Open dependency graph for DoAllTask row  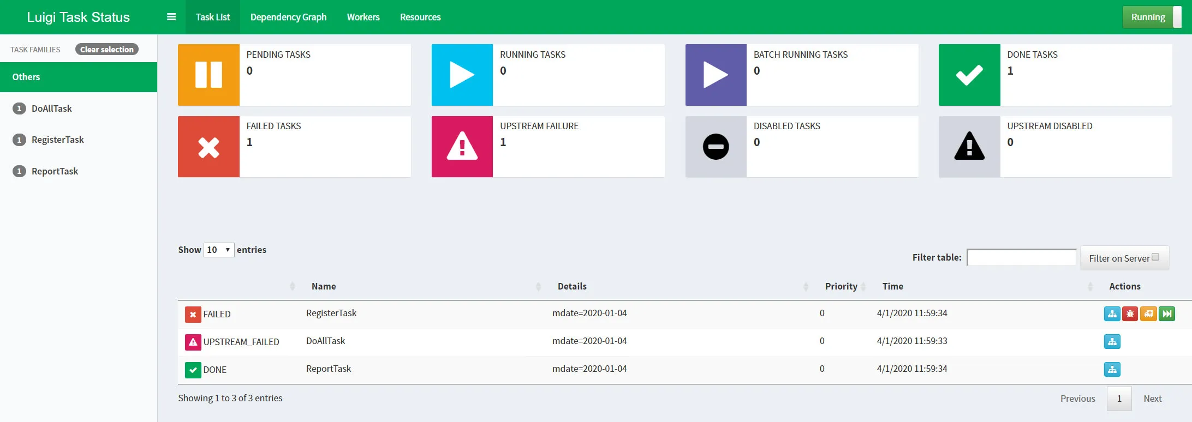[1112, 342]
